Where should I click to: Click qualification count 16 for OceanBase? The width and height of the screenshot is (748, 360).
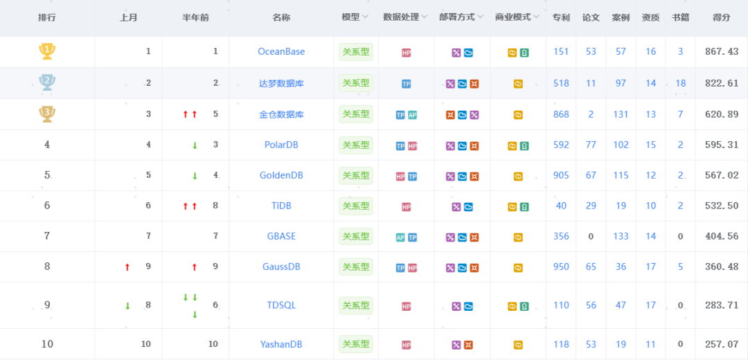click(650, 51)
